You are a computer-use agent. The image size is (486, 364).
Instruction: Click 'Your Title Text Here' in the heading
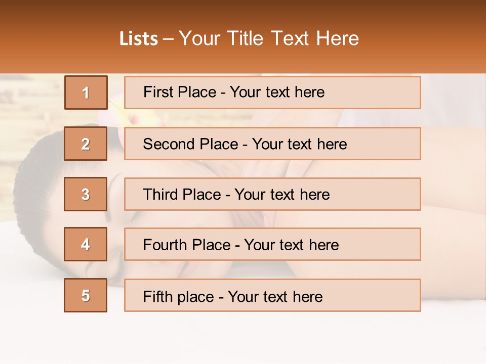(x=269, y=38)
